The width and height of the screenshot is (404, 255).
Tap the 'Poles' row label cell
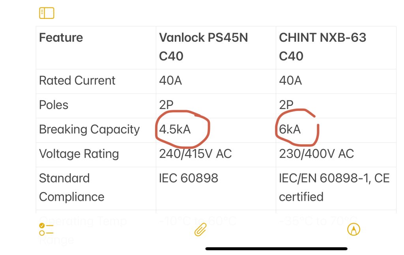pos(96,106)
